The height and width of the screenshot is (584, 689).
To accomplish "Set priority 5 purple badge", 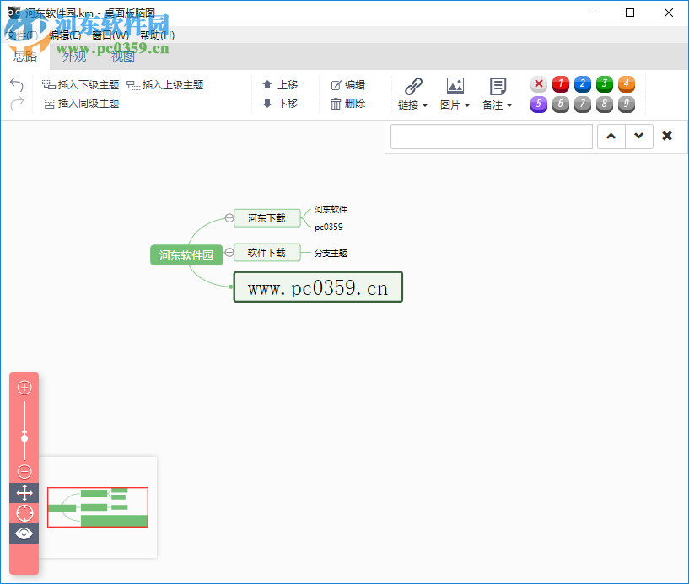I will (x=539, y=104).
